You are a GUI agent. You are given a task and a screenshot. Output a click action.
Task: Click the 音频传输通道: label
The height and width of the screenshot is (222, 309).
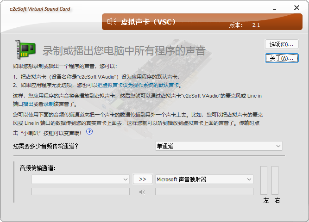tap(38, 168)
